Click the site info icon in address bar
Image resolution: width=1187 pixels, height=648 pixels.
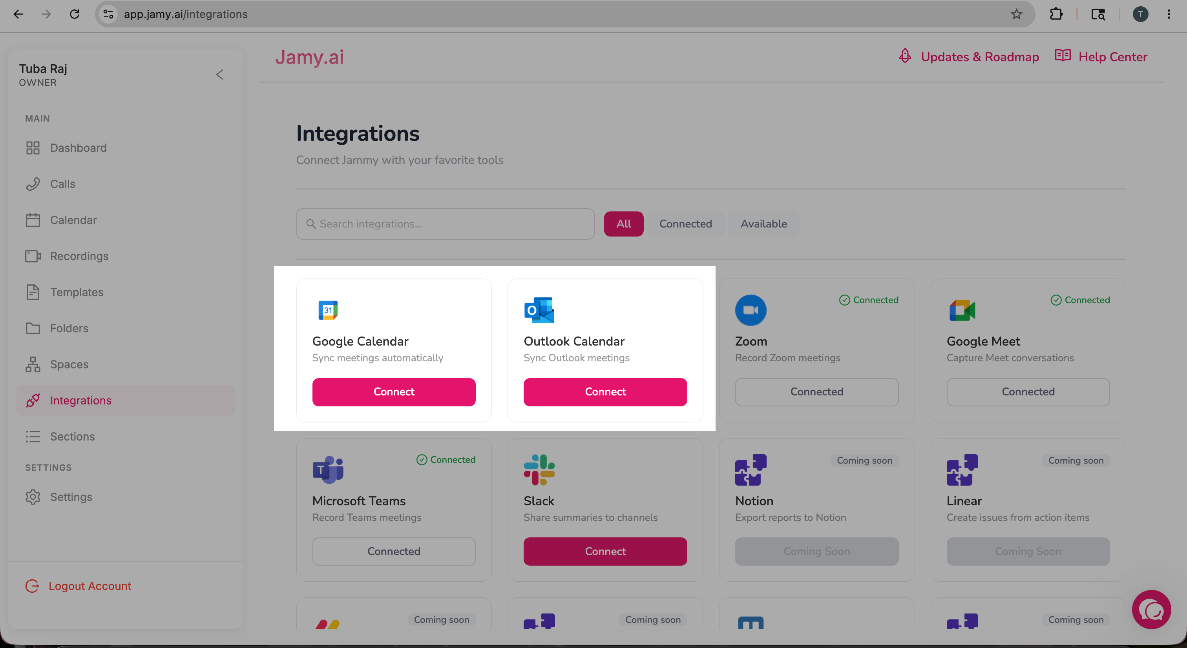click(x=108, y=14)
